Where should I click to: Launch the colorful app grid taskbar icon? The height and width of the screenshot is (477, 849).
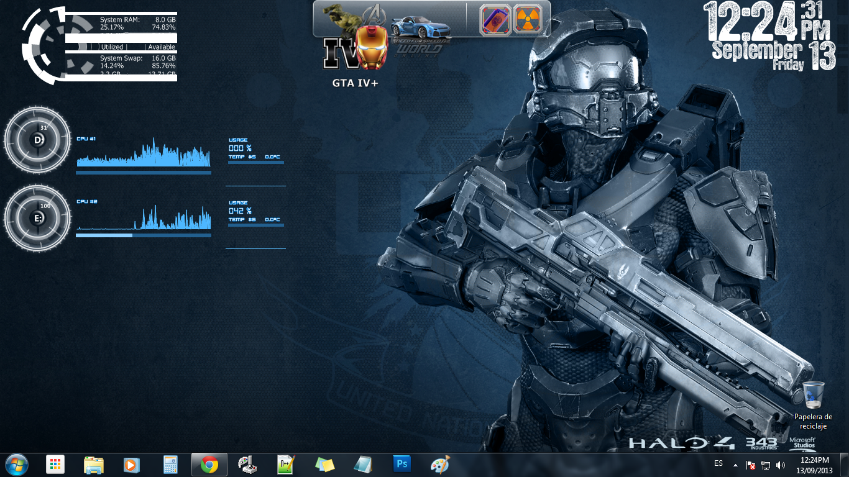tap(55, 465)
